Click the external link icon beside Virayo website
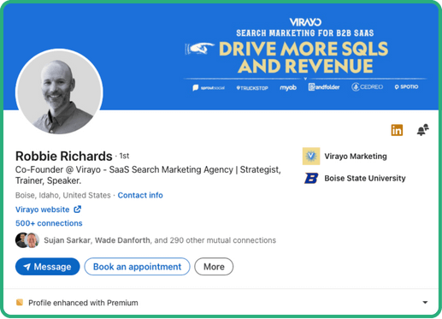The width and height of the screenshot is (442, 319). tap(78, 210)
